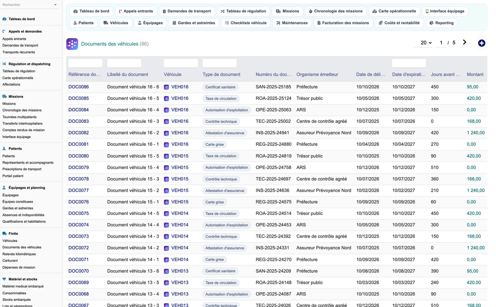Click the Matériel et stocks heart icon
Image resolution: width=496 pixels, height=307 pixels.
tap(5, 279)
